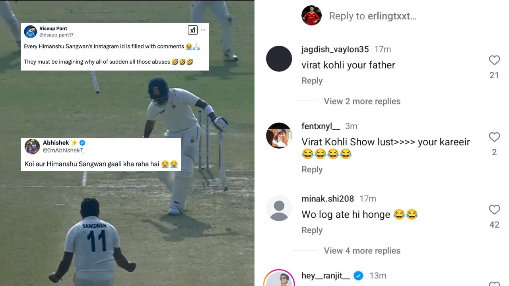Click Reply under 'virat kohli your father'

pyautogui.click(x=312, y=80)
